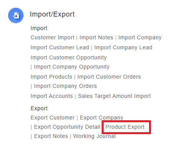Open Export Notes

[51, 136]
